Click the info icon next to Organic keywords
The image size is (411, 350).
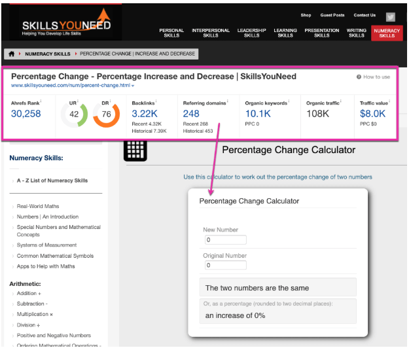[x=289, y=101]
